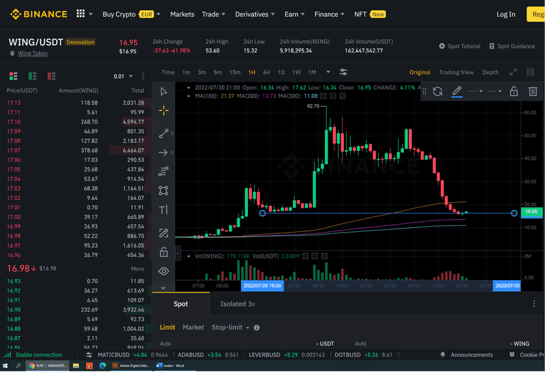
Task: Open MA indicator settings gear
Action: pos(333,96)
